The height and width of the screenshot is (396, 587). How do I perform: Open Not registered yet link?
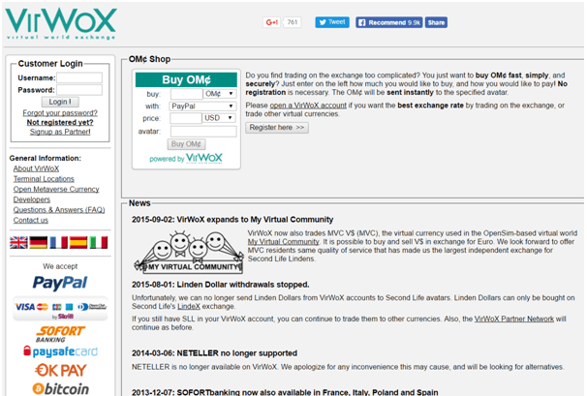click(x=60, y=122)
